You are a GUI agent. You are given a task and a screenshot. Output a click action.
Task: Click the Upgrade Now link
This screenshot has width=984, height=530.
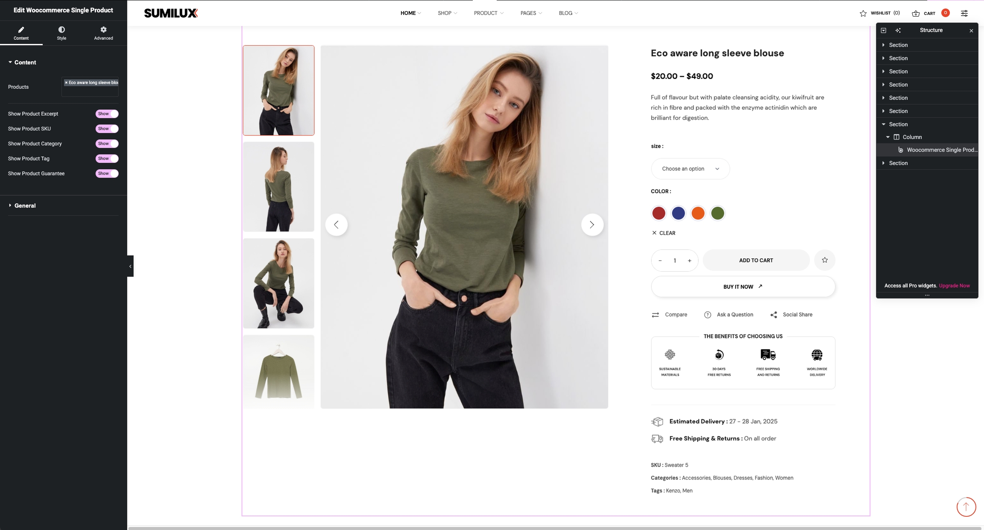tap(954, 286)
